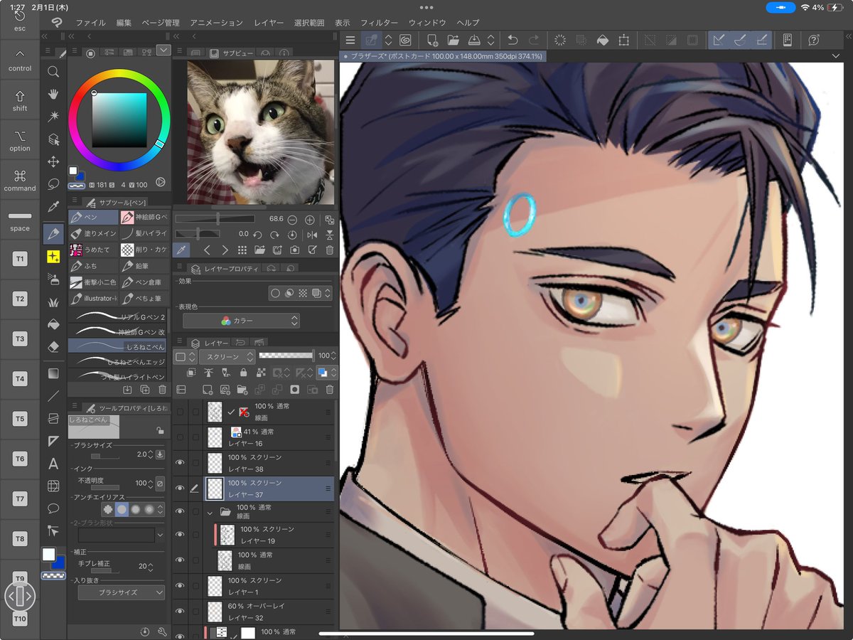Select the Pen tool in toolbar
This screenshot has height=640, width=853.
point(53,233)
